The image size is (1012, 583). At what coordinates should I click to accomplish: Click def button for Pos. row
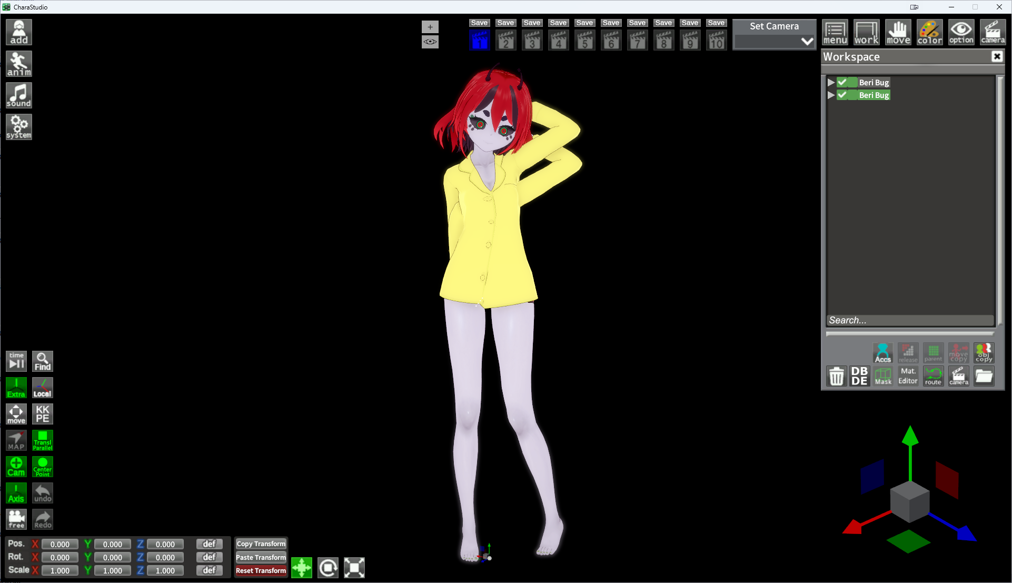(210, 544)
